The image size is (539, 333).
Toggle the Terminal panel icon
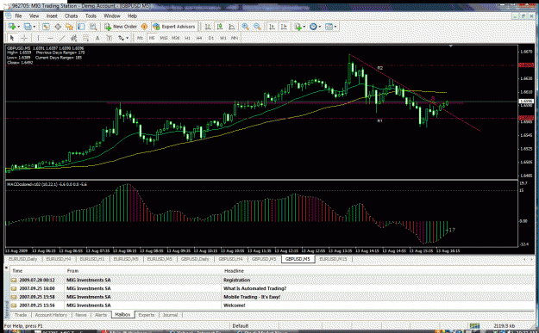81,27
